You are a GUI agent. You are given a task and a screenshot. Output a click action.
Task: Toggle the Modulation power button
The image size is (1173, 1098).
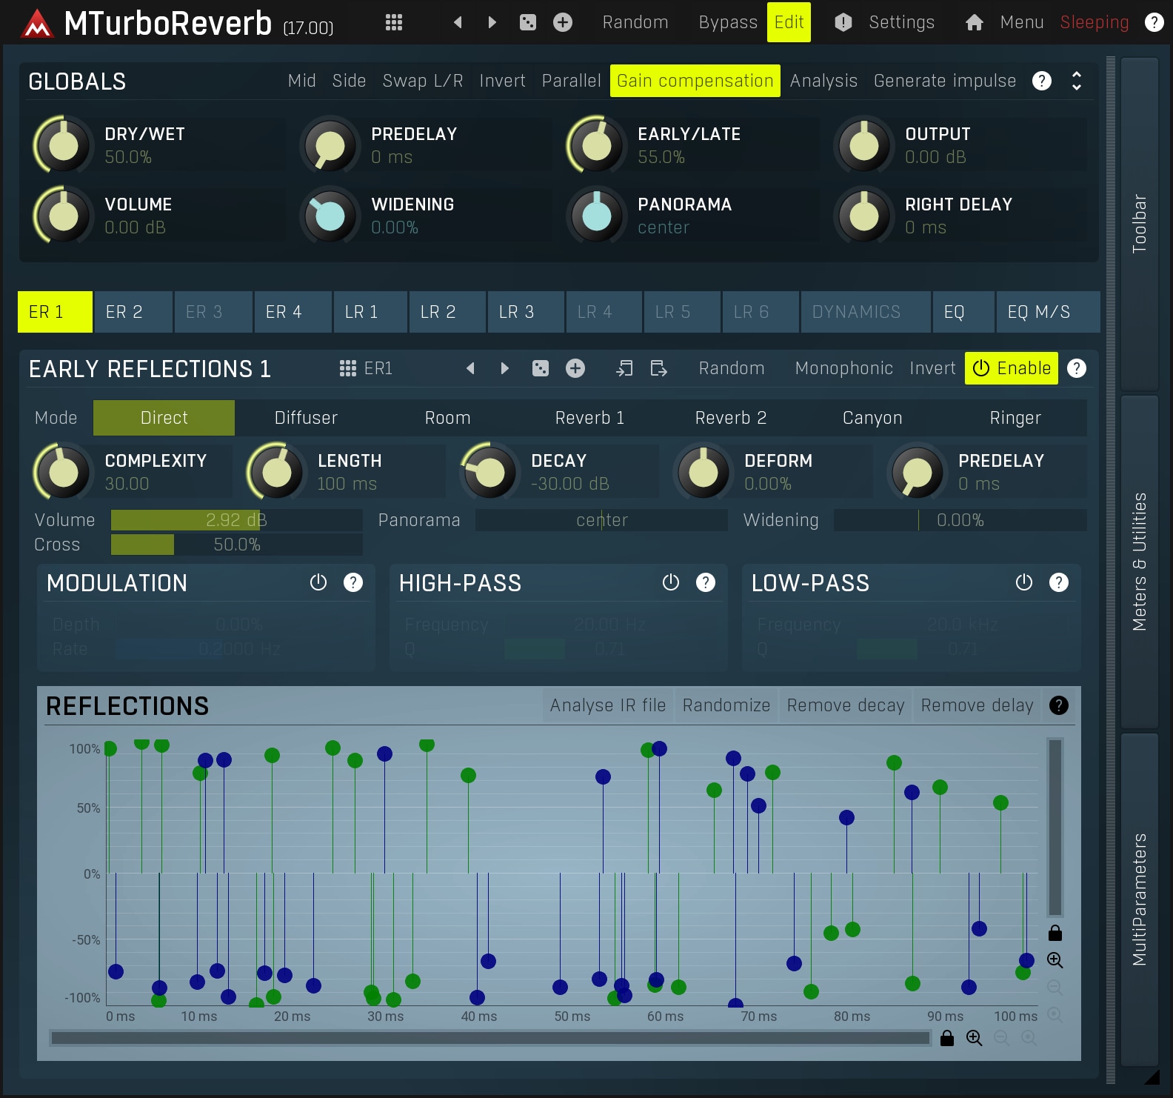pyautogui.click(x=318, y=583)
